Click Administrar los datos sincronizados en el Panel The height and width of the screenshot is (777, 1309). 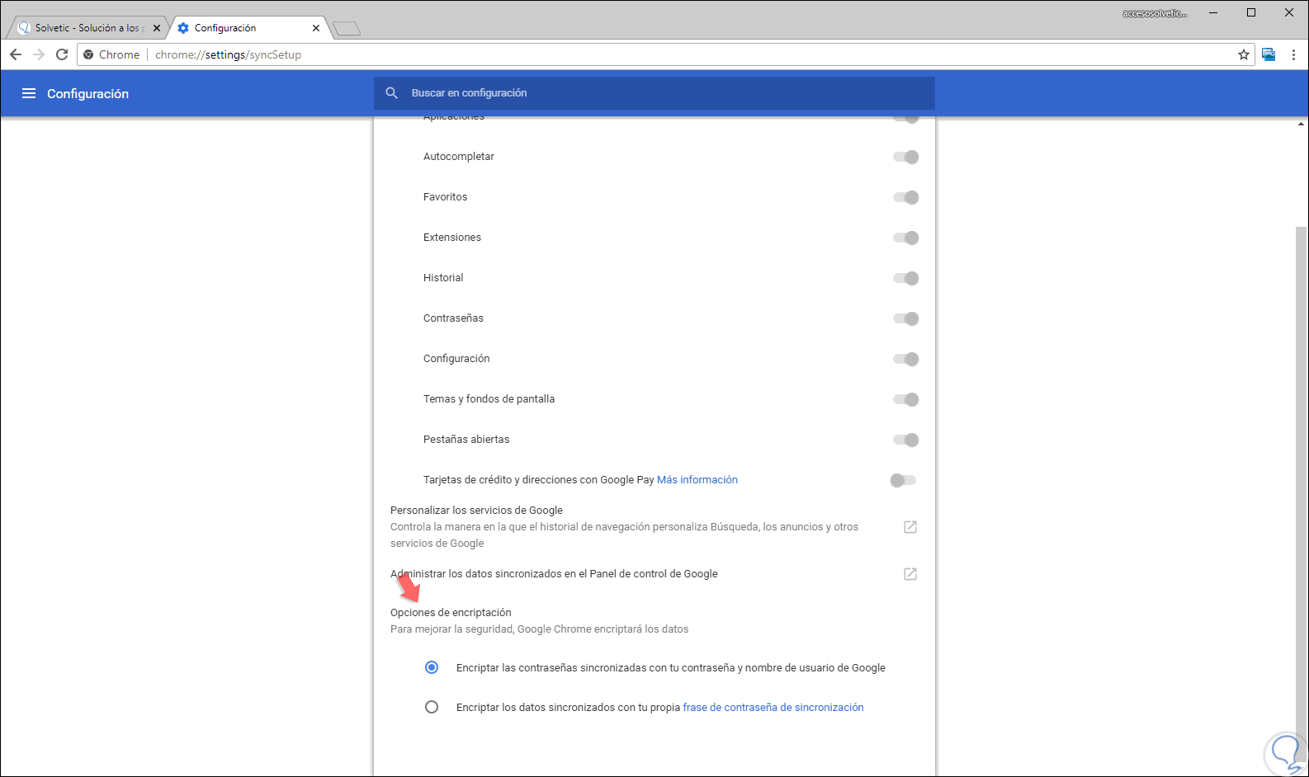coord(554,574)
